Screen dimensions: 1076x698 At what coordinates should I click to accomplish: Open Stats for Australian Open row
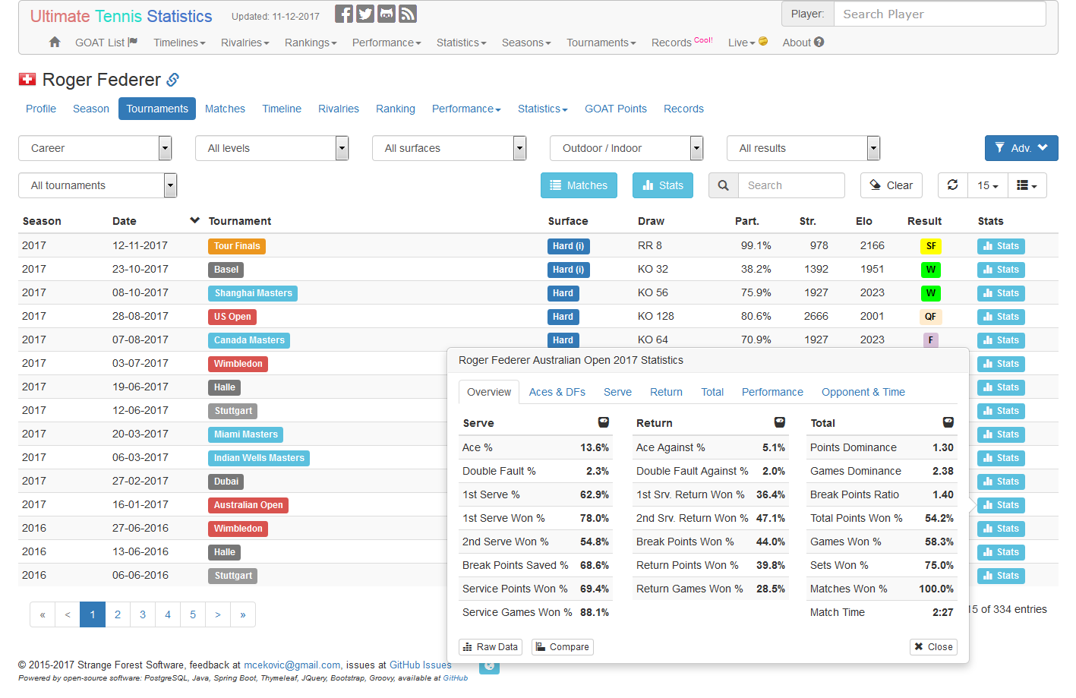tap(1001, 505)
